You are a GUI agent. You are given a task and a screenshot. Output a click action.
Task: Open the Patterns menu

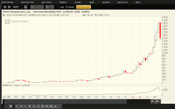pyautogui.click(x=63, y=2)
